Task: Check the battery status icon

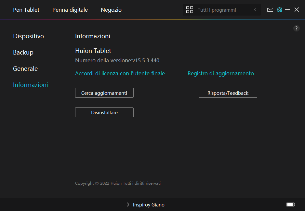Action: 291,205
